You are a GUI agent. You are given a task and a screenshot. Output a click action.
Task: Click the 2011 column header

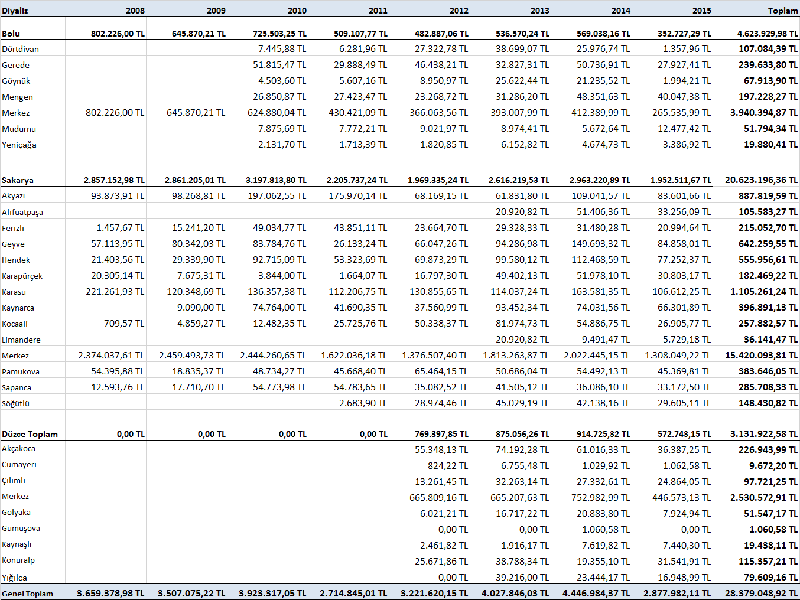[x=378, y=11]
